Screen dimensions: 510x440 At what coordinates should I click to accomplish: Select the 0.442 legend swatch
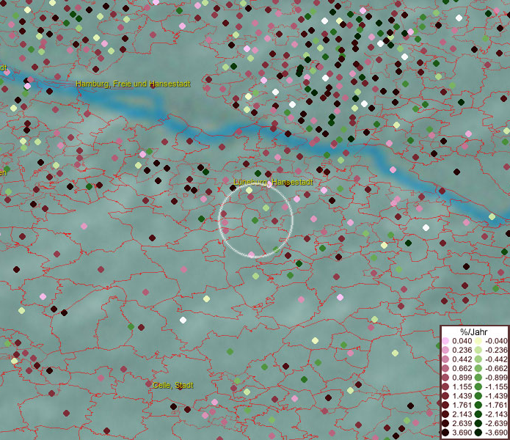point(445,359)
